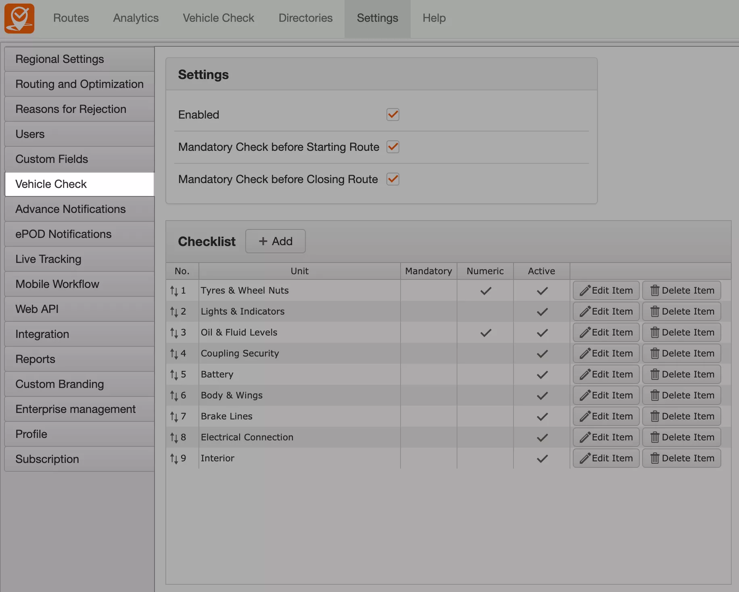The height and width of the screenshot is (592, 739).
Task: Delete the Tyres & Wheel Nuts item
Action: (x=682, y=290)
